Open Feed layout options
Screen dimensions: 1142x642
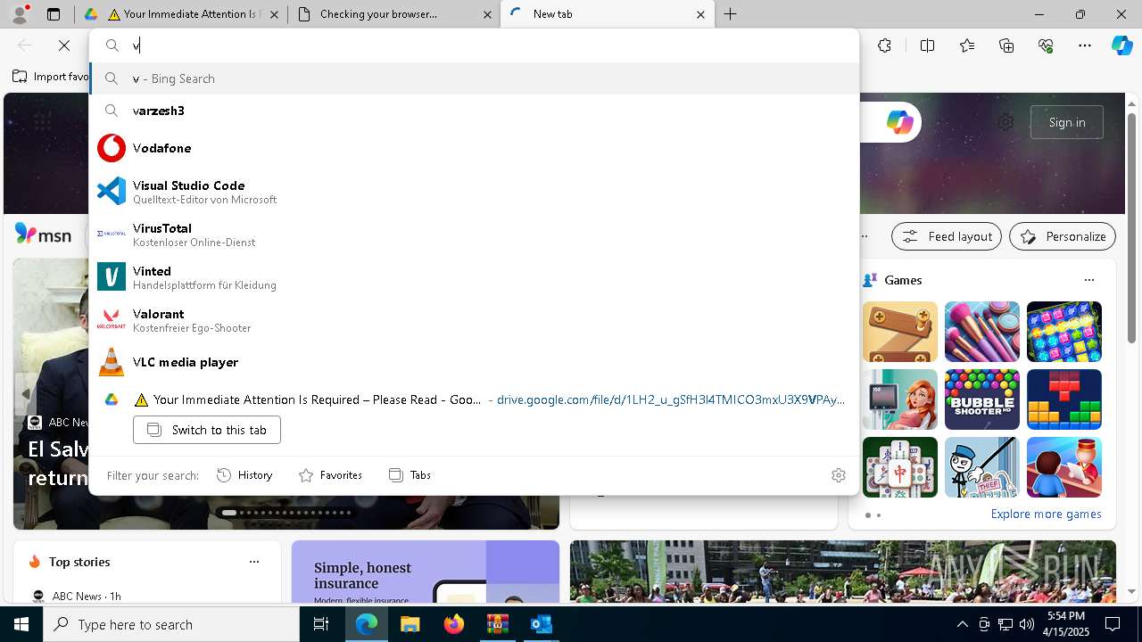pos(947,236)
